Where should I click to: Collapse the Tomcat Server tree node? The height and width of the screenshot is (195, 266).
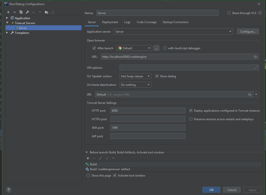[x=7, y=23]
